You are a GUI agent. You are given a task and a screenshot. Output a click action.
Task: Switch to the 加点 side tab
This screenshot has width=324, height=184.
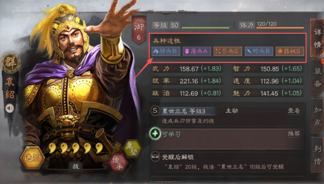pyautogui.click(x=317, y=116)
